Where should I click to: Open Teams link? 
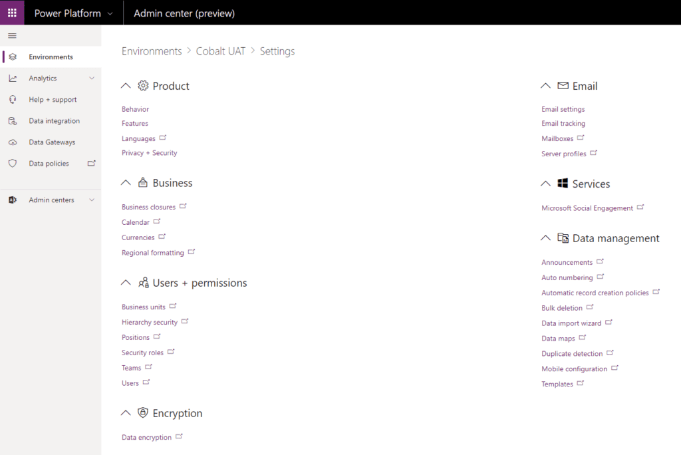[x=131, y=368]
